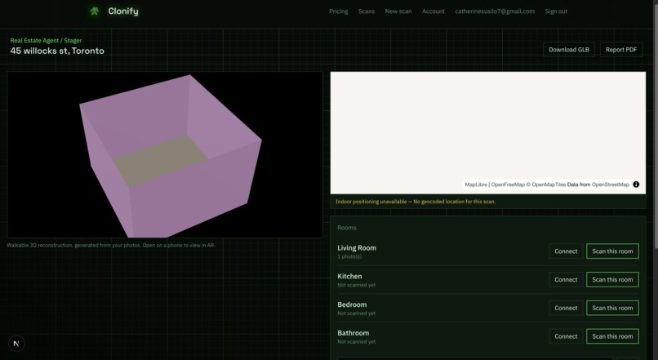Image resolution: width=658 pixels, height=360 pixels.
Task: Open the Pricing page
Action: coord(338,11)
